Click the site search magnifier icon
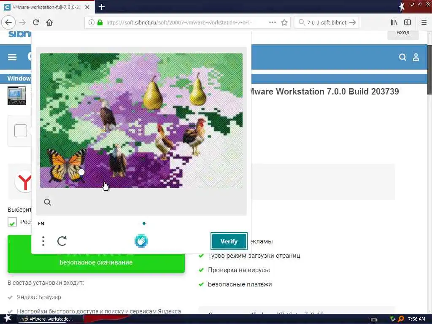Viewport: 432px width, 324px height. click(x=402, y=57)
